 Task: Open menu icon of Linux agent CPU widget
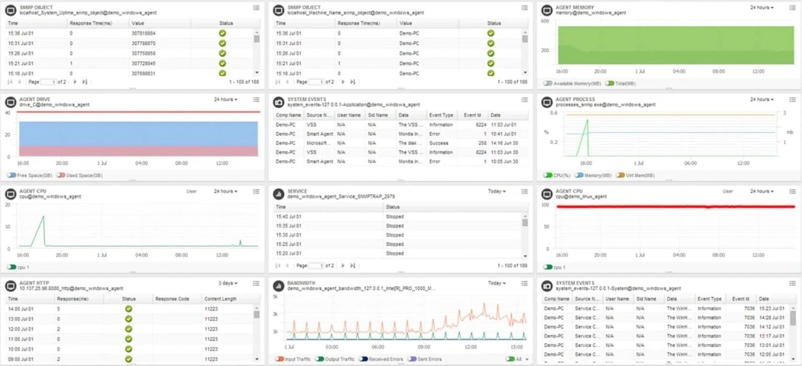pos(792,191)
